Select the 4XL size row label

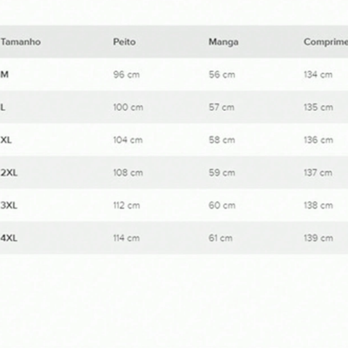coord(9,238)
